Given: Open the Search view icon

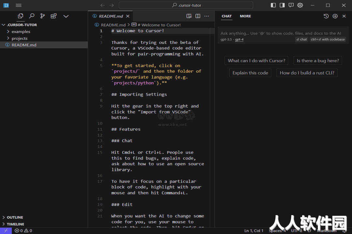Looking at the screenshot, I should (x=32, y=16).
